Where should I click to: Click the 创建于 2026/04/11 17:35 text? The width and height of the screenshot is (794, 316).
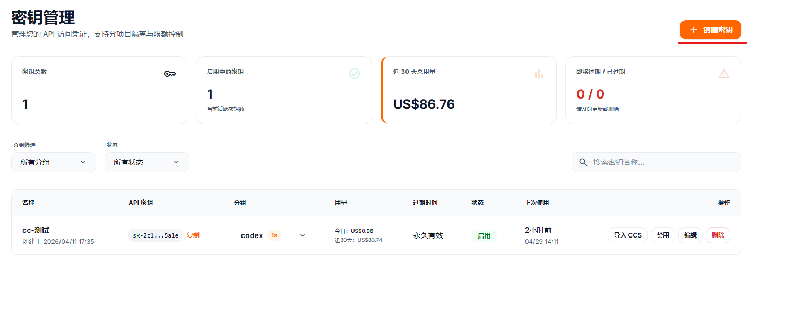pos(58,241)
